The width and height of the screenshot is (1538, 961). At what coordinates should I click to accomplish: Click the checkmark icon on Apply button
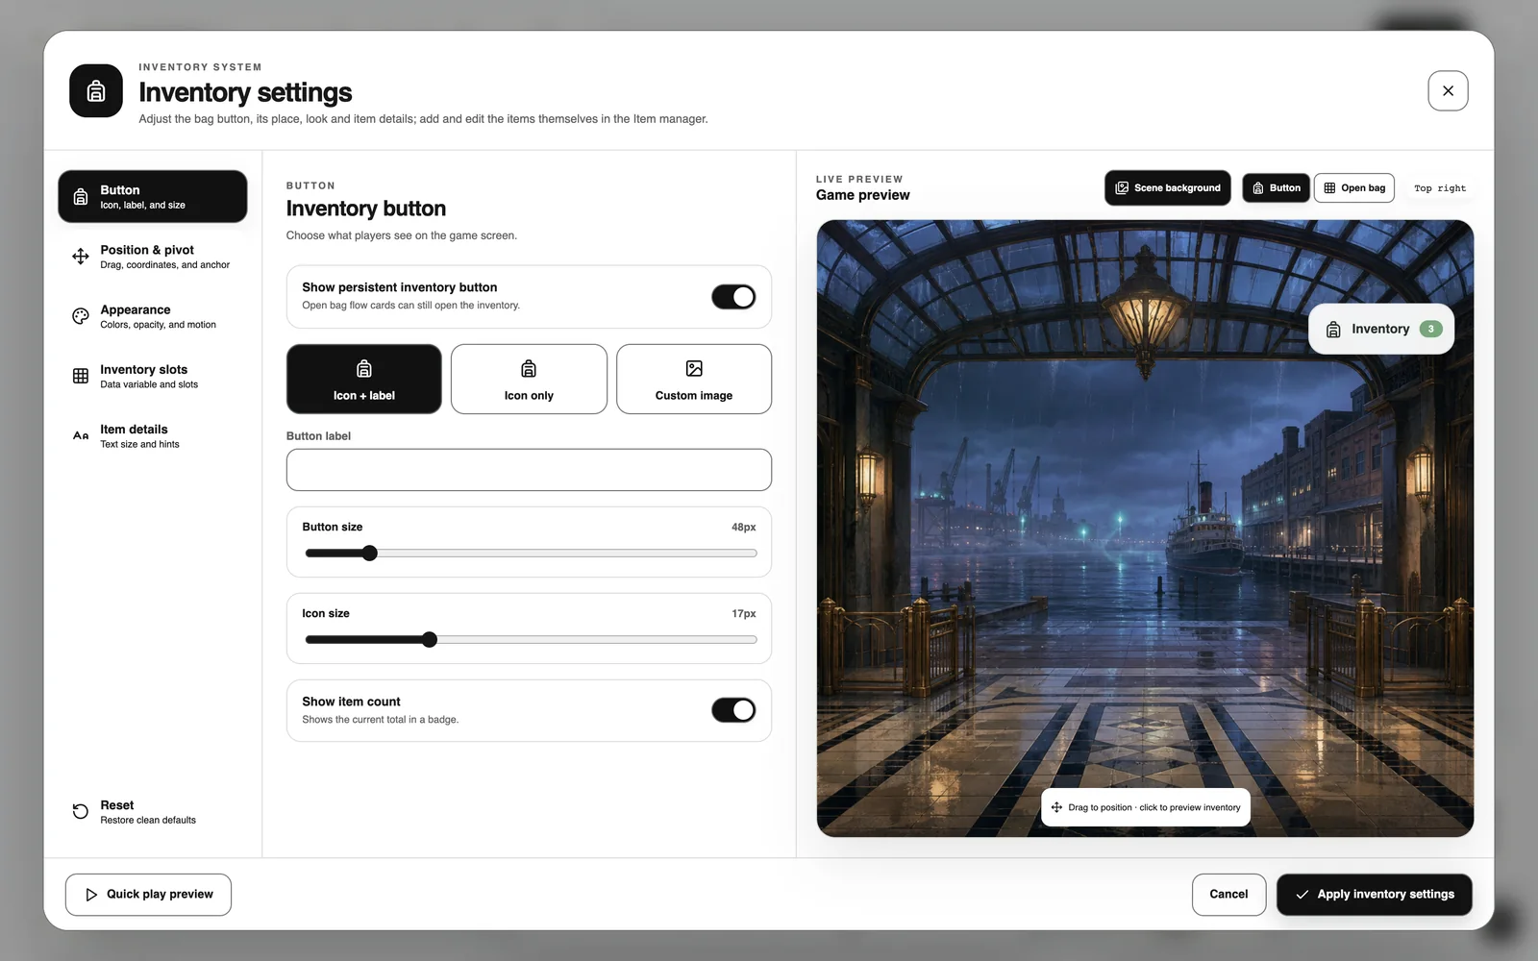coord(1302,895)
